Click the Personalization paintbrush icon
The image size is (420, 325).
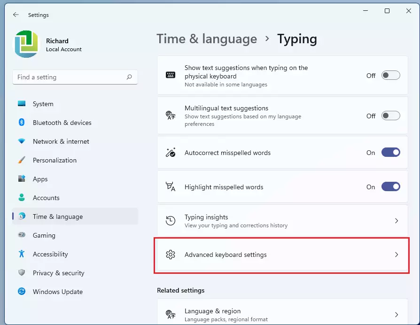tap(22, 160)
